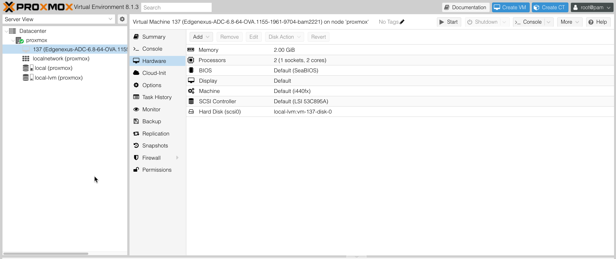The image size is (616, 259).
Task: Select the Console sidebar icon
Action: (151, 49)
